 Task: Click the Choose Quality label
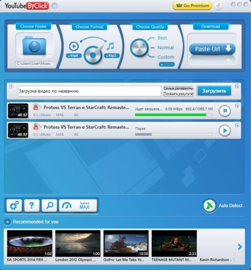(150, 27)
